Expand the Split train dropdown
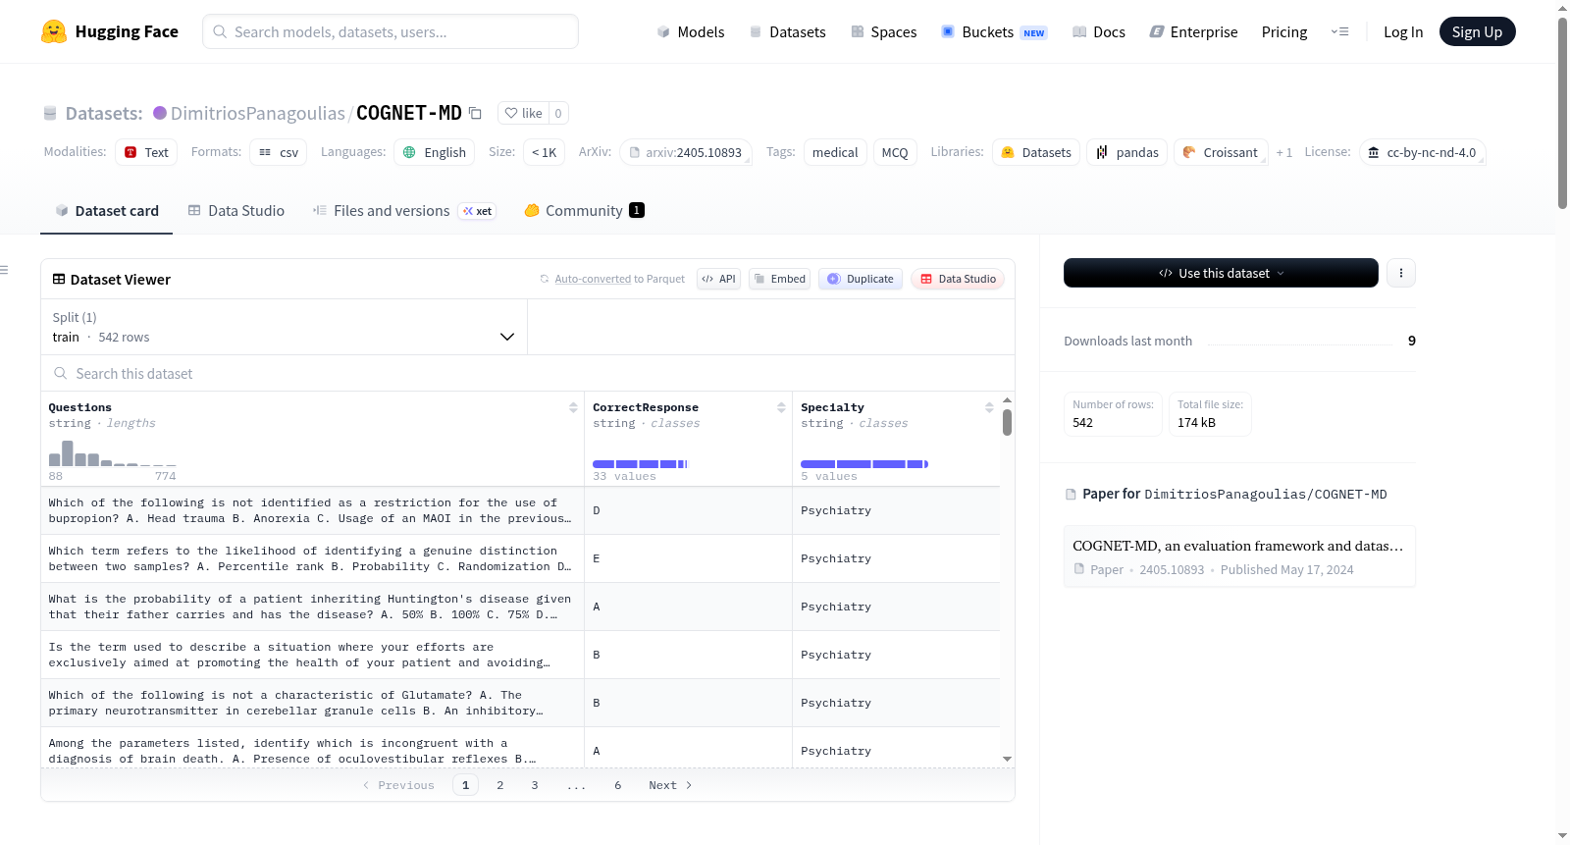The width and height of the screenshot is (1570, 845). pyautogui.click(x=284, y=327)
